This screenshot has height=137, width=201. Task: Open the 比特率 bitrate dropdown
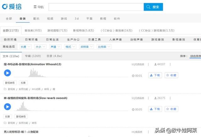104,47
